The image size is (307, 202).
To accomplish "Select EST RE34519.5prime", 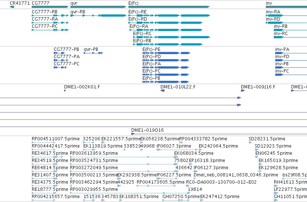I will (45, 164).
